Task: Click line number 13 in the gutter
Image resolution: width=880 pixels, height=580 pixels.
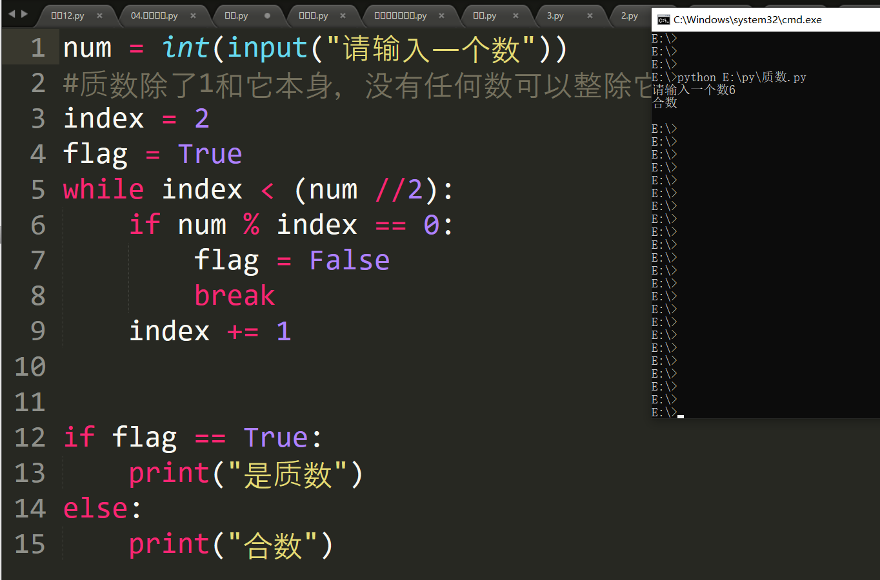Action: 30,473
